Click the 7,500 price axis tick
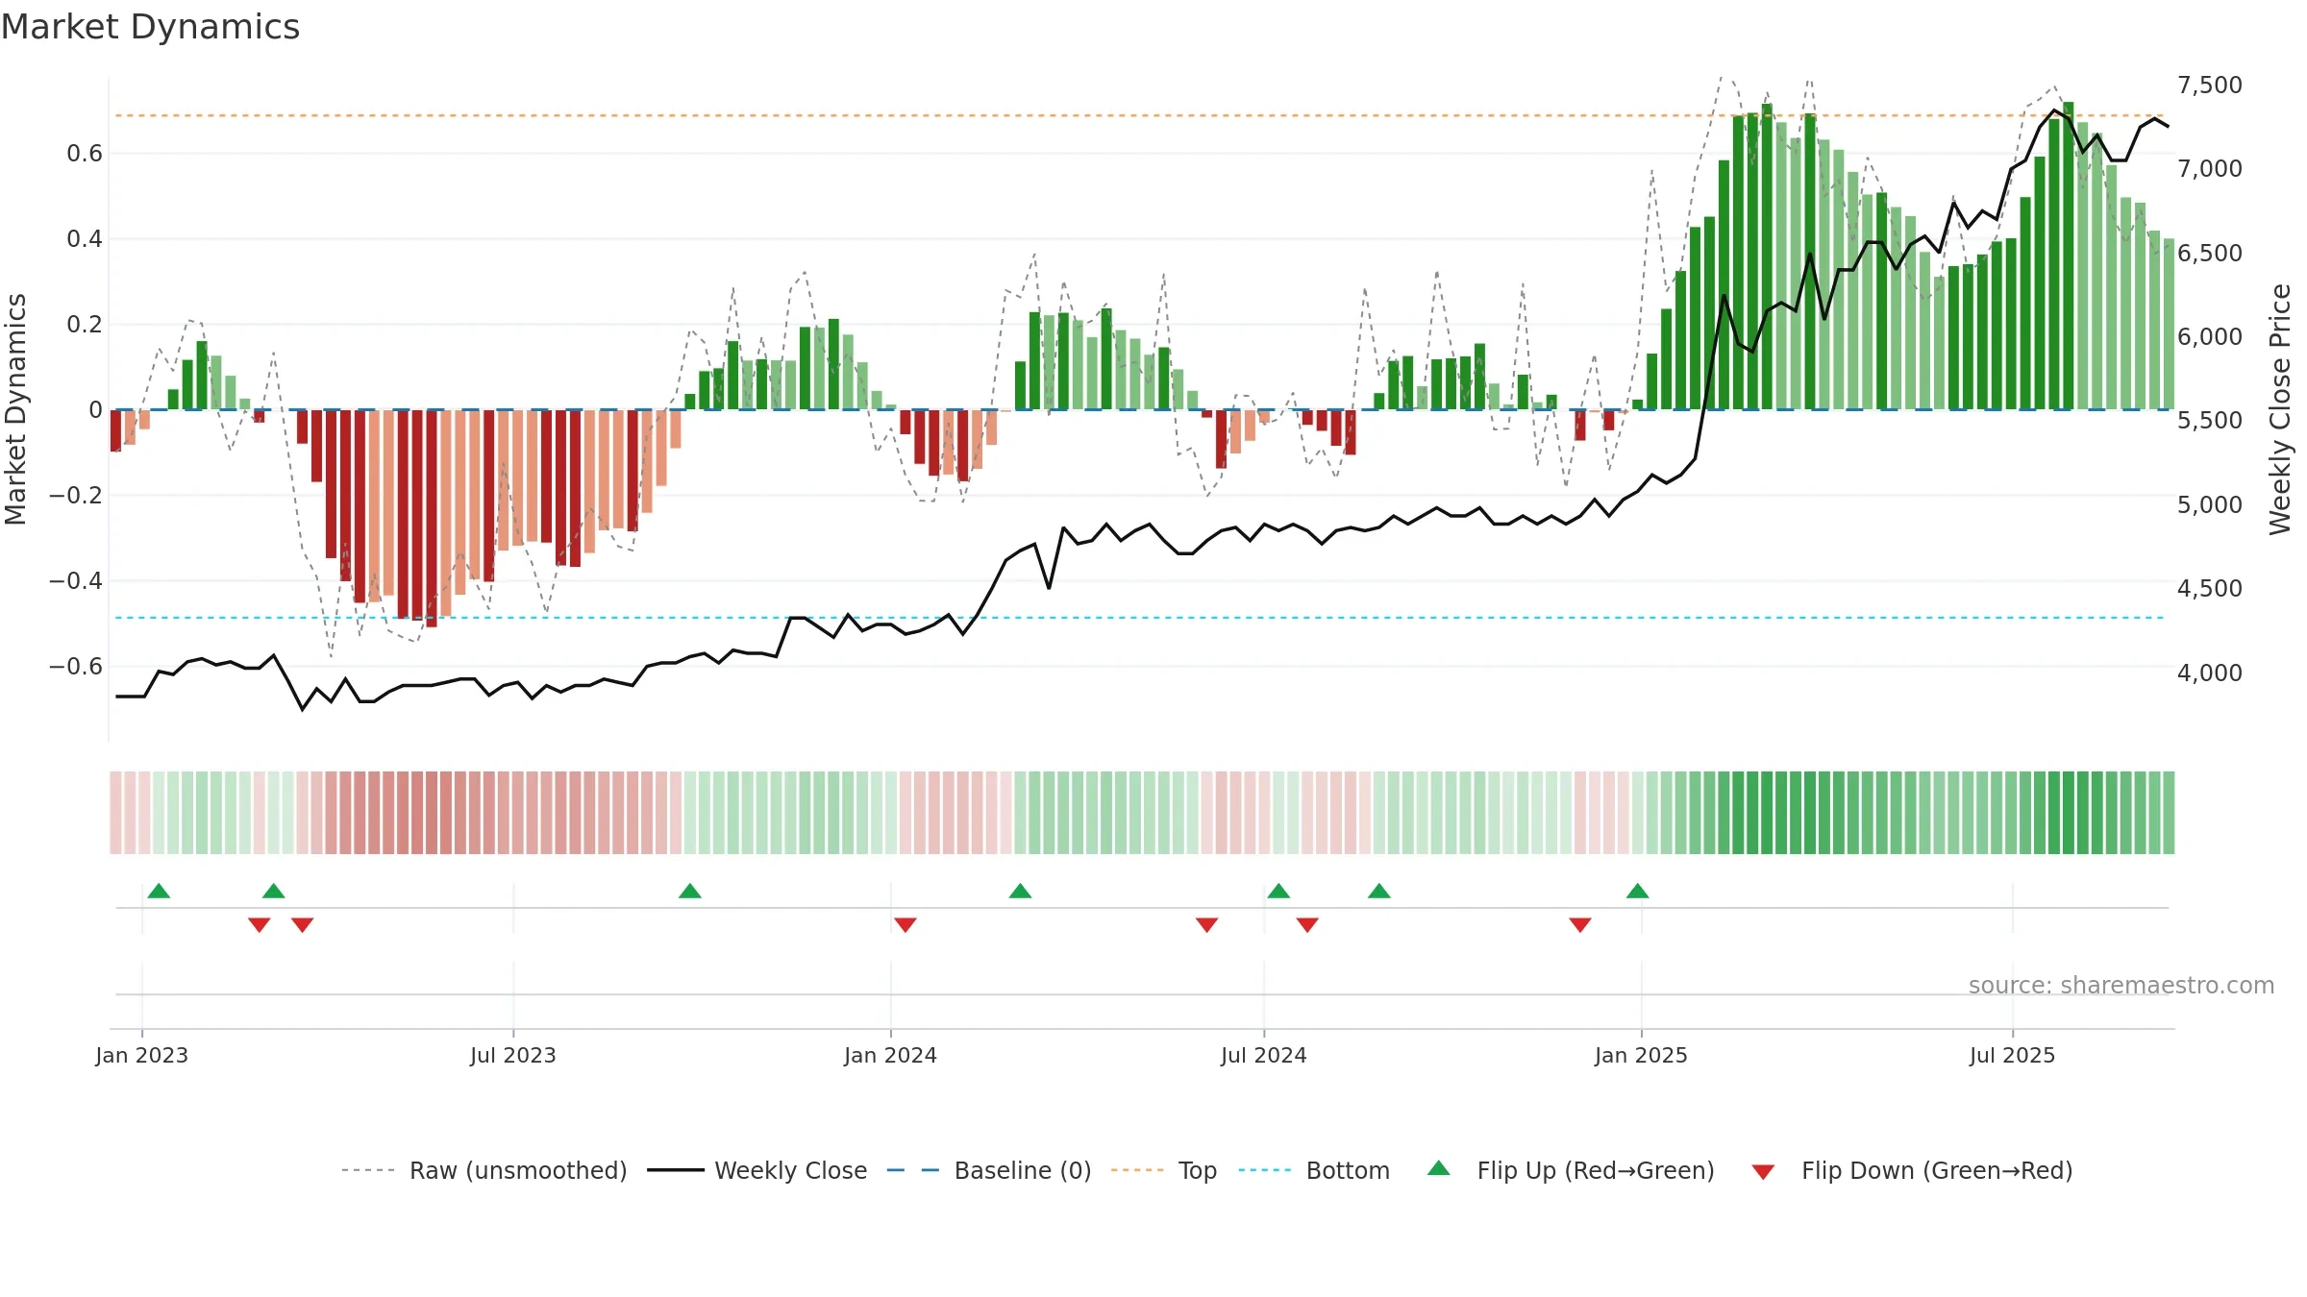 point(2210,85)
